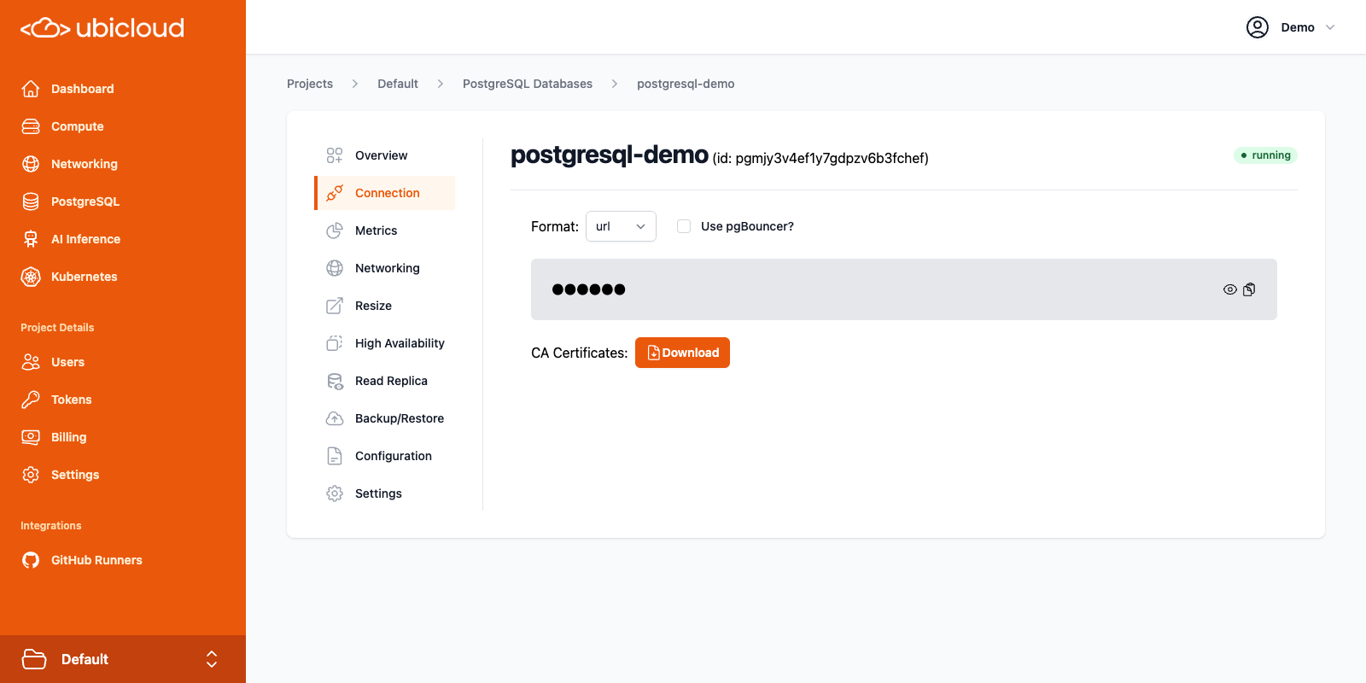Click the Users people icon
Image resolution: width=1366 pixels, height=683 pixels.
pyautogui.click(x=31, y=362)
